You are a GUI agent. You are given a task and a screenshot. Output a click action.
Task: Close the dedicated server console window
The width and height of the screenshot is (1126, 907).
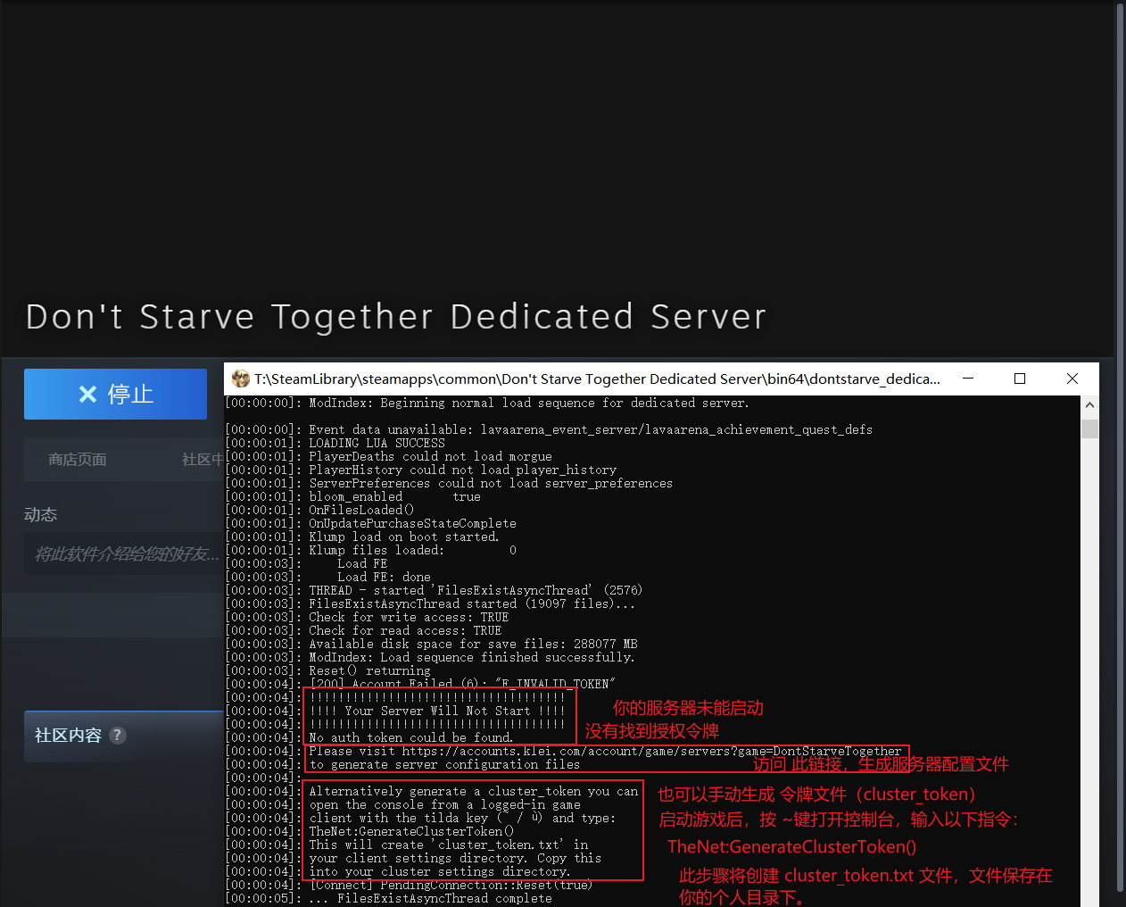[x=1072, y=379]
